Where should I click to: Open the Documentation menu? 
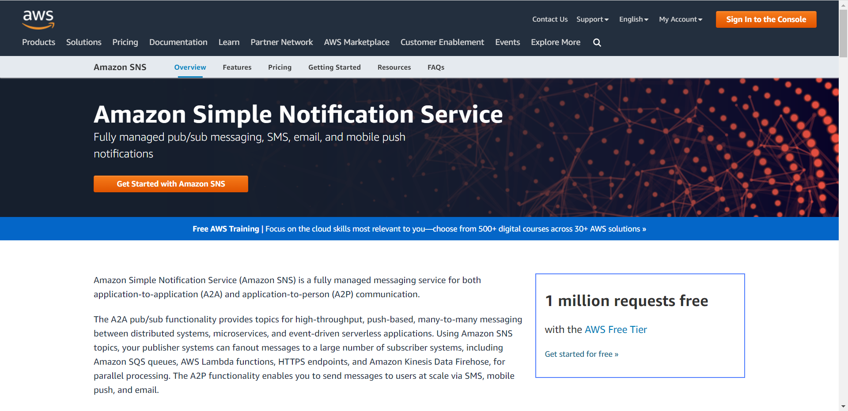178,42
